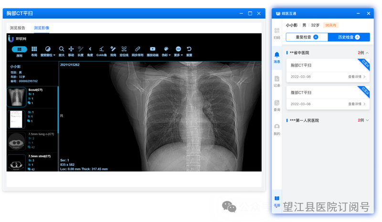Viewport: 382px width, 222px height.
Task: Open 我的 profile in sidebar
Action: point(277,130)
